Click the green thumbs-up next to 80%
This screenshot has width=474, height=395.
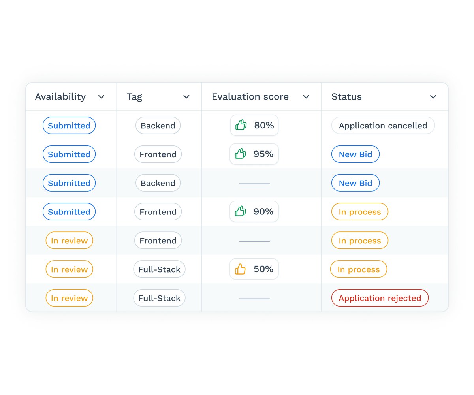241,126
